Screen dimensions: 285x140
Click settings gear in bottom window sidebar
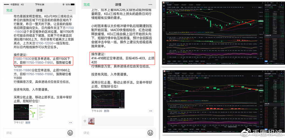click(x=164, y=131)
